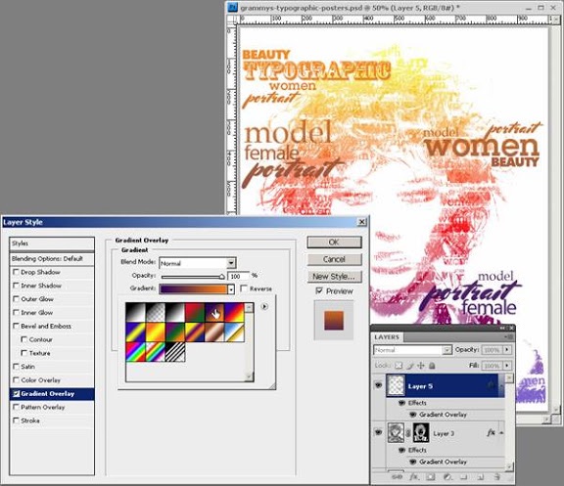Click the lock all padlock icon
564x486 pixels.
(x=433, y=366)
